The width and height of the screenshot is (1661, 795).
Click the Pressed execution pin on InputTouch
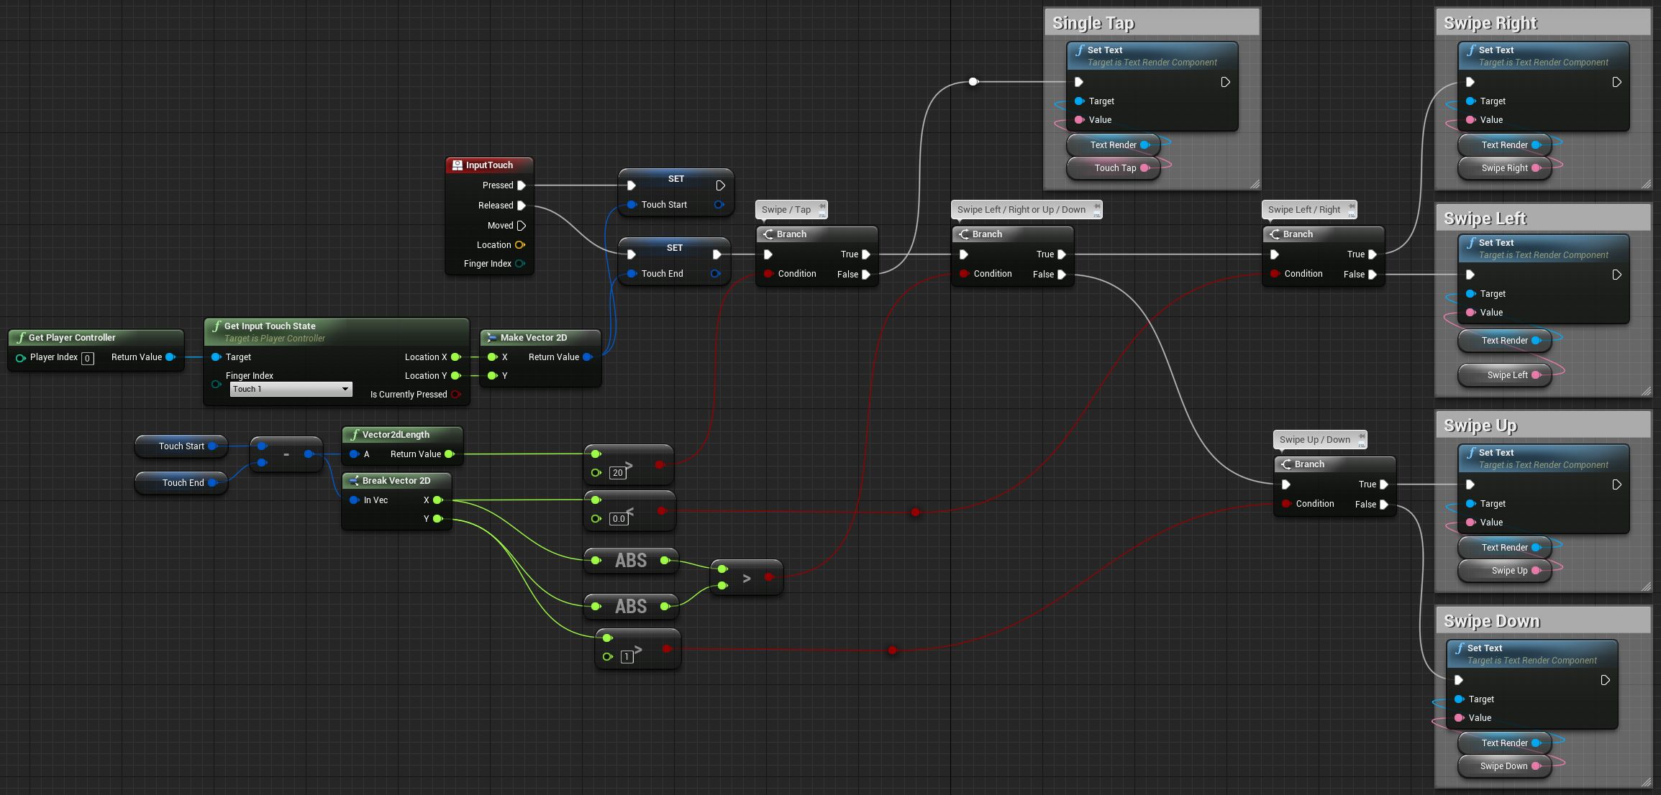(522, 185)
